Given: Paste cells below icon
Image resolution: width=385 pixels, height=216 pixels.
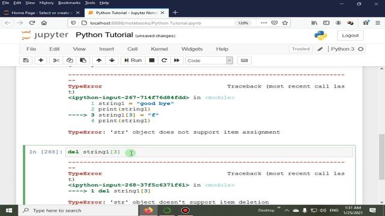Looking at the screenshot, I should [83, 60].
